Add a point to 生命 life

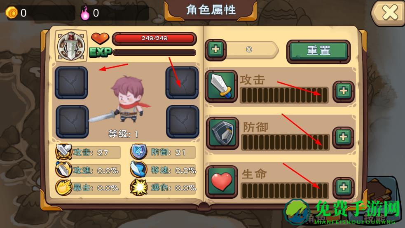click(343, 187)
